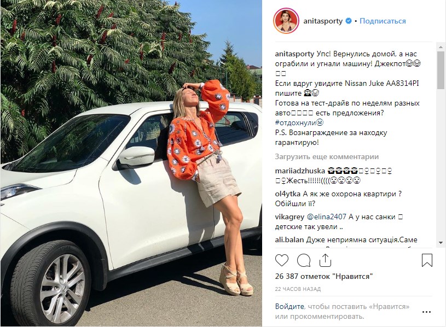Open ol4ytka commenter profile
Image resolution: width=446 pixels, height=327 pixels.
(287, 194)
